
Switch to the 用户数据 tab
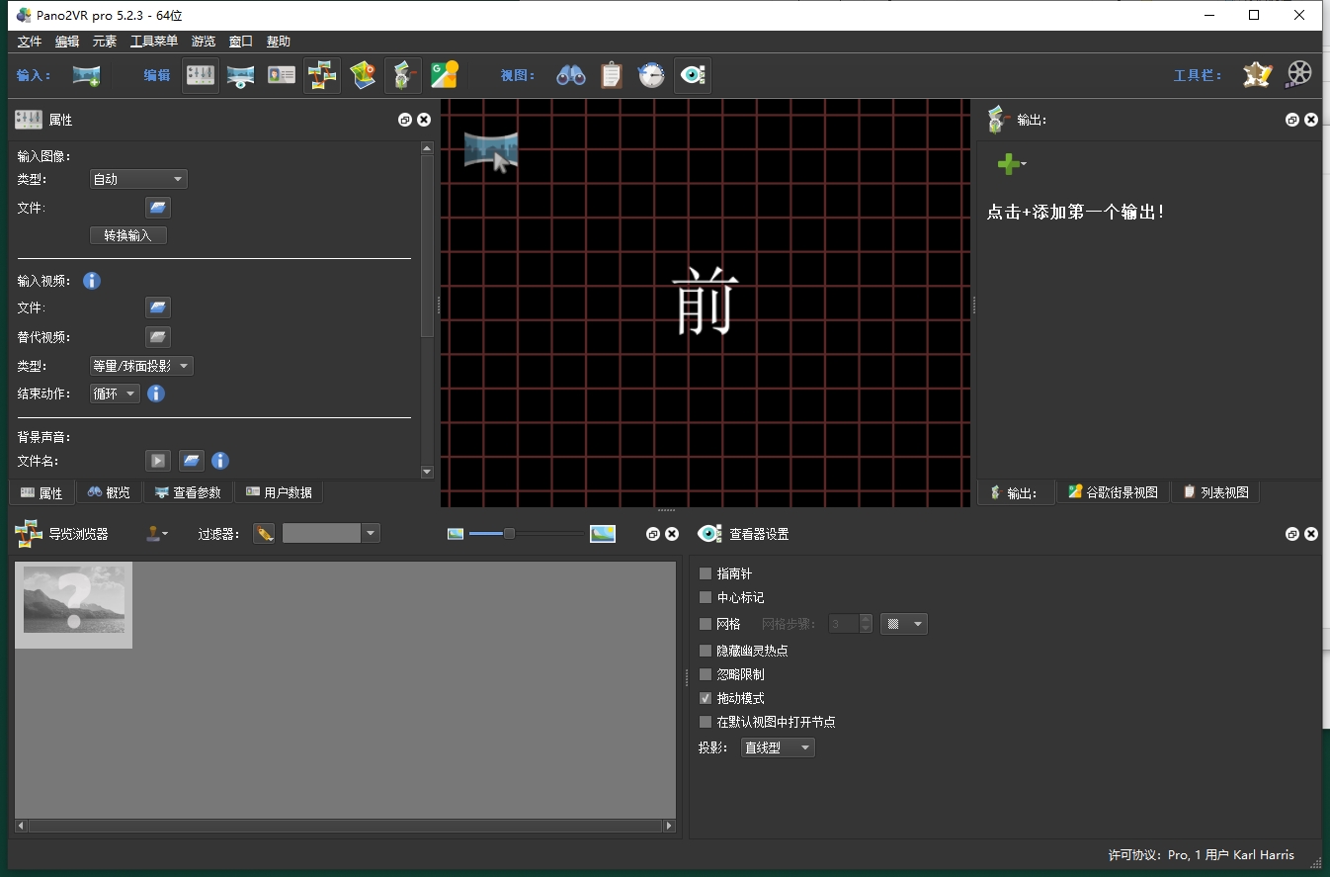(x=279, y=492)
